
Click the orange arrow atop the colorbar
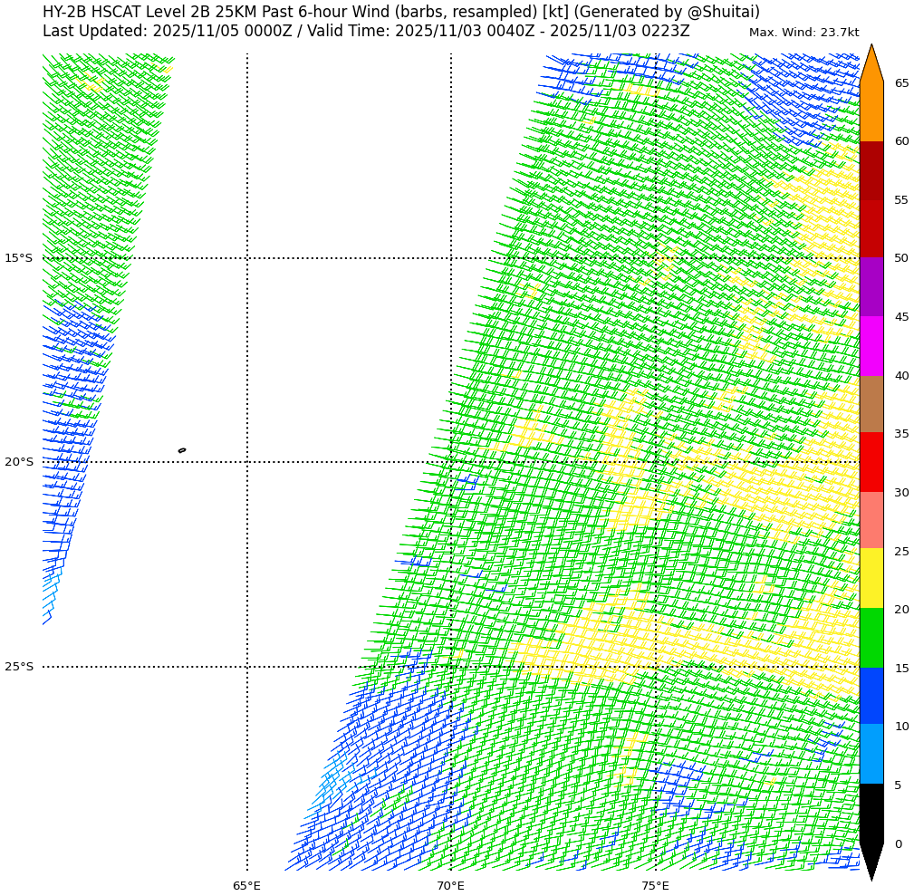(x=871, y=65)
